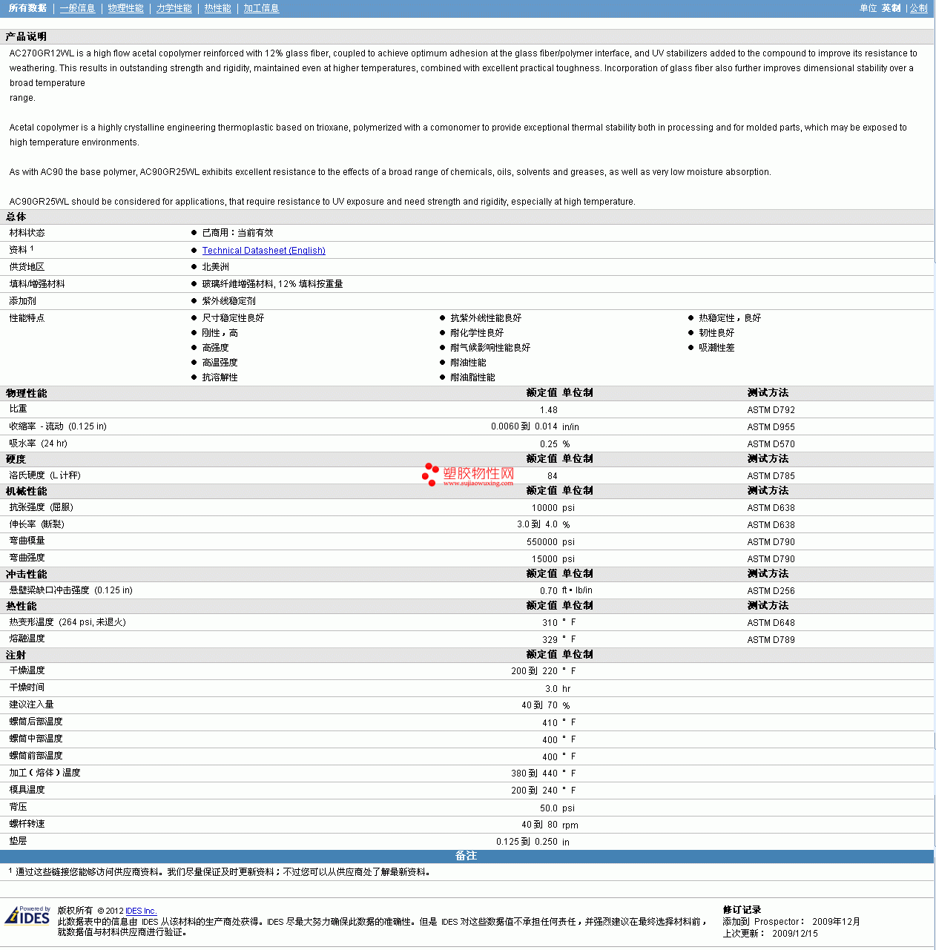Click the 抗溶解性 feature
The width and height of the screenshot is (936, 950).
pyautogui.click(x=220, y=377)
